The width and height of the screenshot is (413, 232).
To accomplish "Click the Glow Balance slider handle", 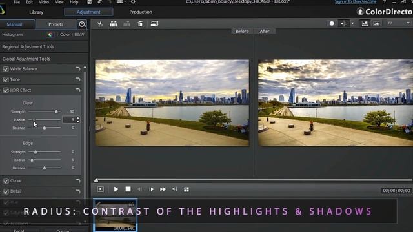I will tap(45, 128).
